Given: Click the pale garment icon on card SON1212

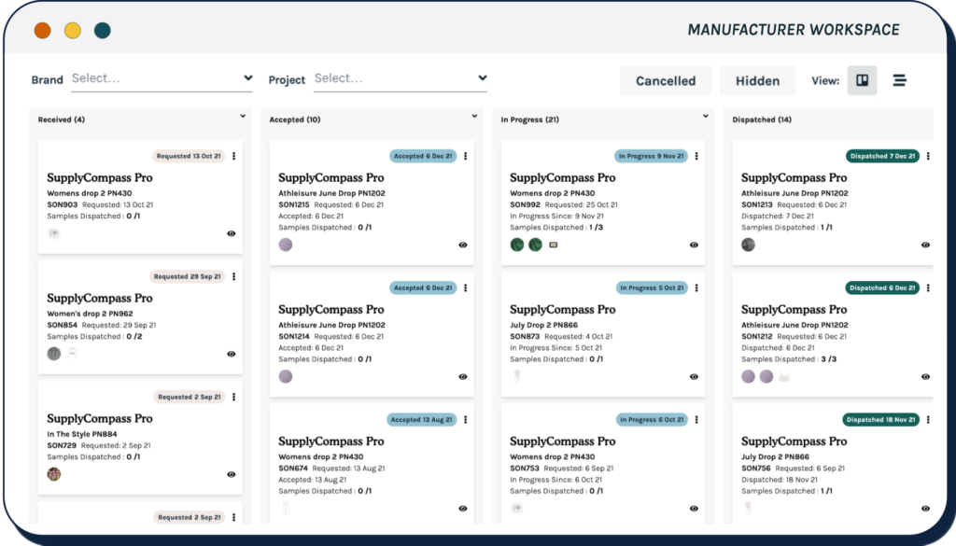Looking at the screenshot, I should 784,376.
